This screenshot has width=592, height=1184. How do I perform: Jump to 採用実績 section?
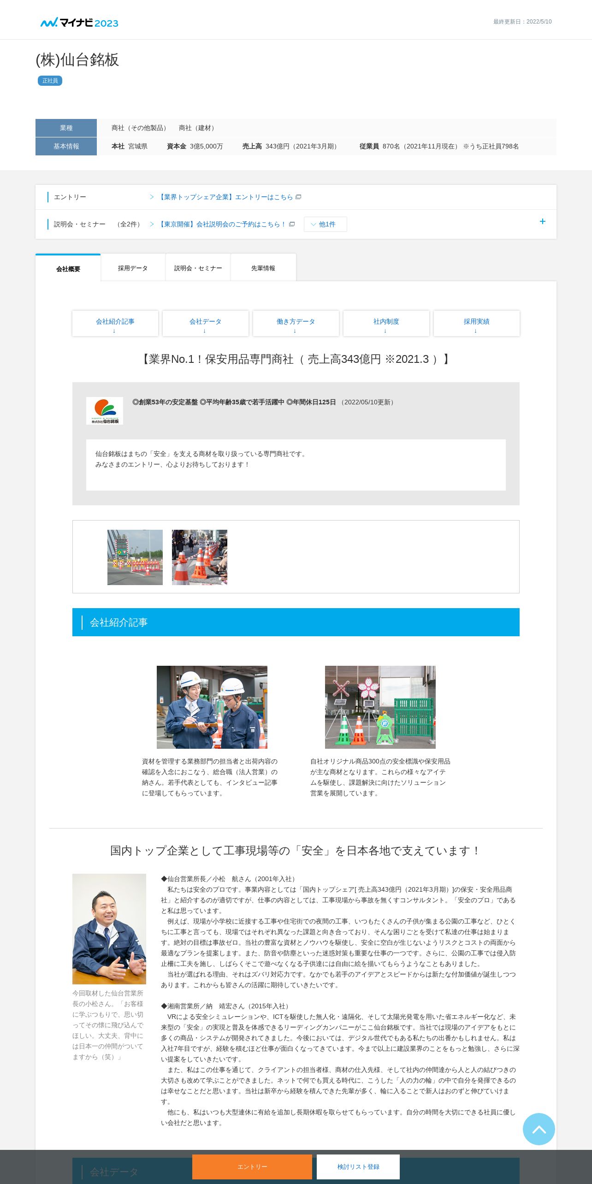click(477, 323)
